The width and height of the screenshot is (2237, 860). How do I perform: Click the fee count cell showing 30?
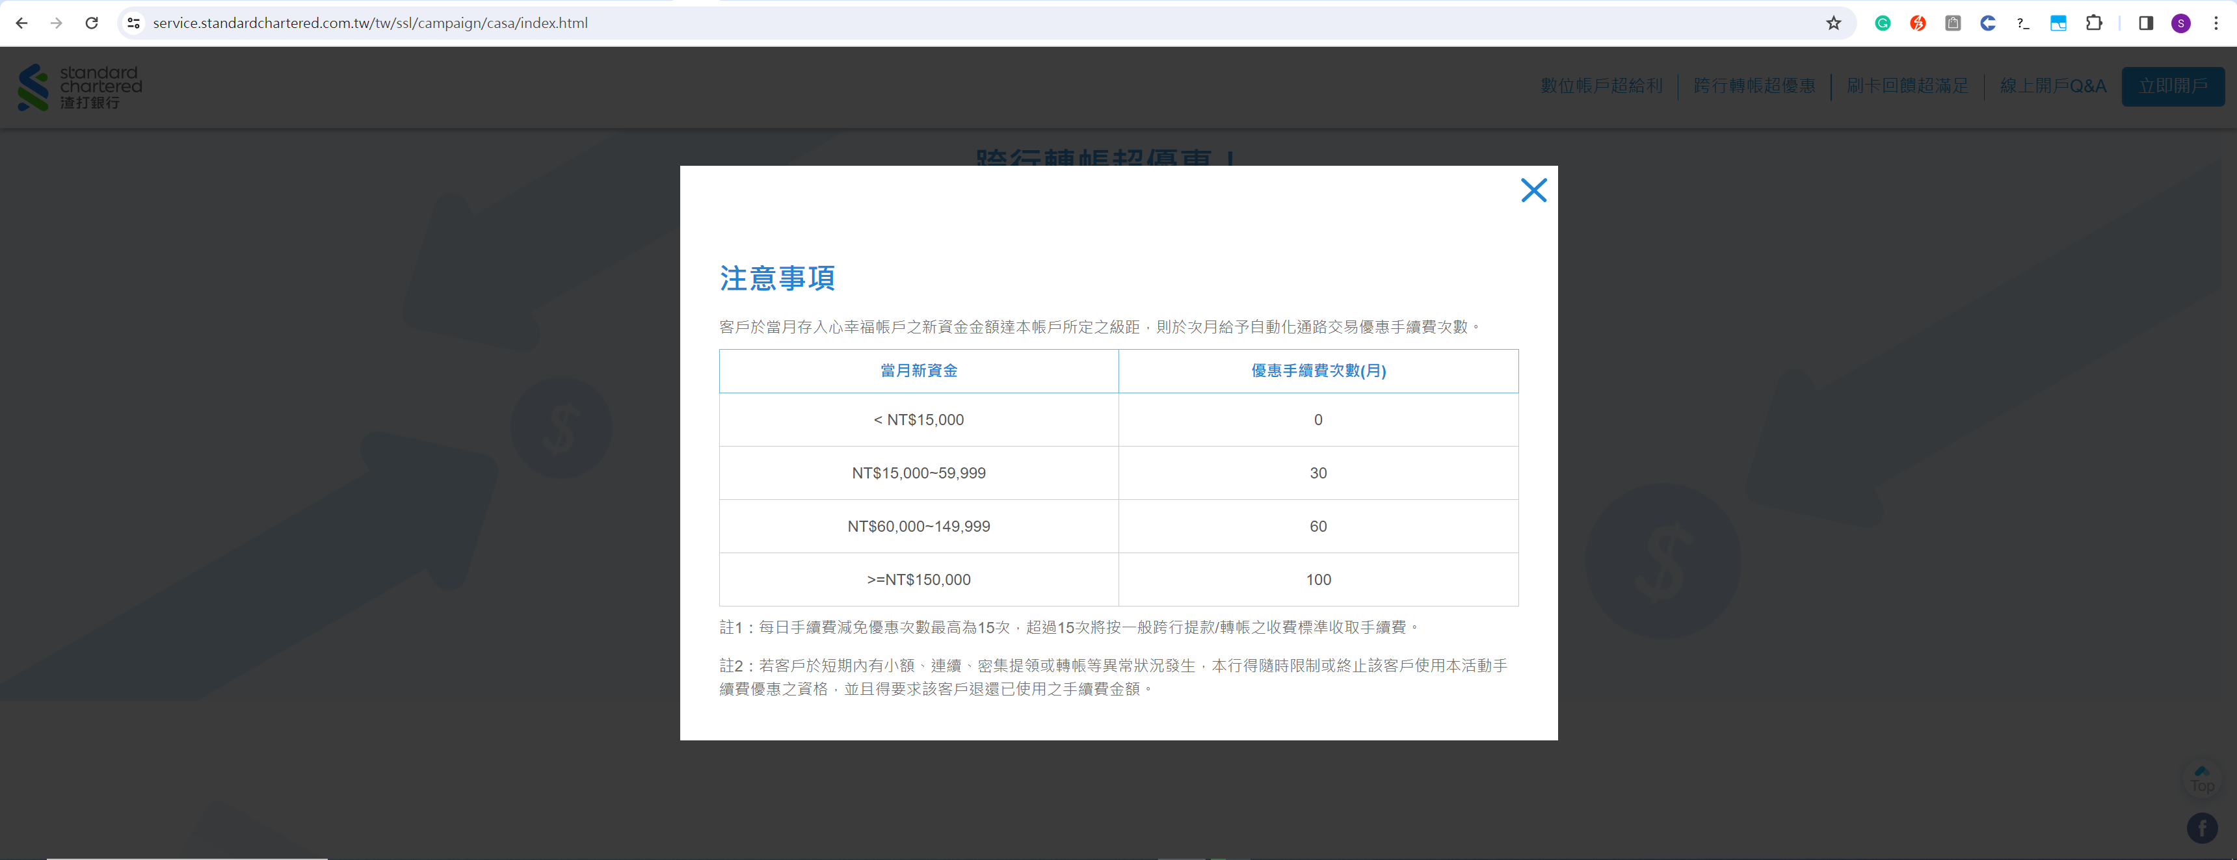click(1318, 473)
